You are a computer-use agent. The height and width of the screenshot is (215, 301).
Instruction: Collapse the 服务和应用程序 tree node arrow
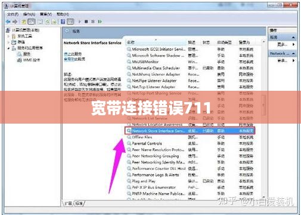[x=8, y=48]
